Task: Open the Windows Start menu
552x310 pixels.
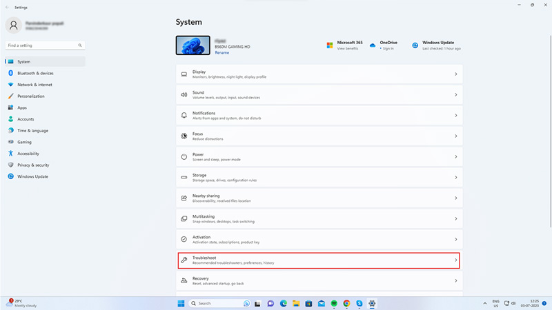Action: (181, 303)
